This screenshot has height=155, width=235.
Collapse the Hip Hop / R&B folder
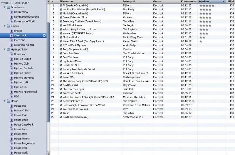(4, 50)
